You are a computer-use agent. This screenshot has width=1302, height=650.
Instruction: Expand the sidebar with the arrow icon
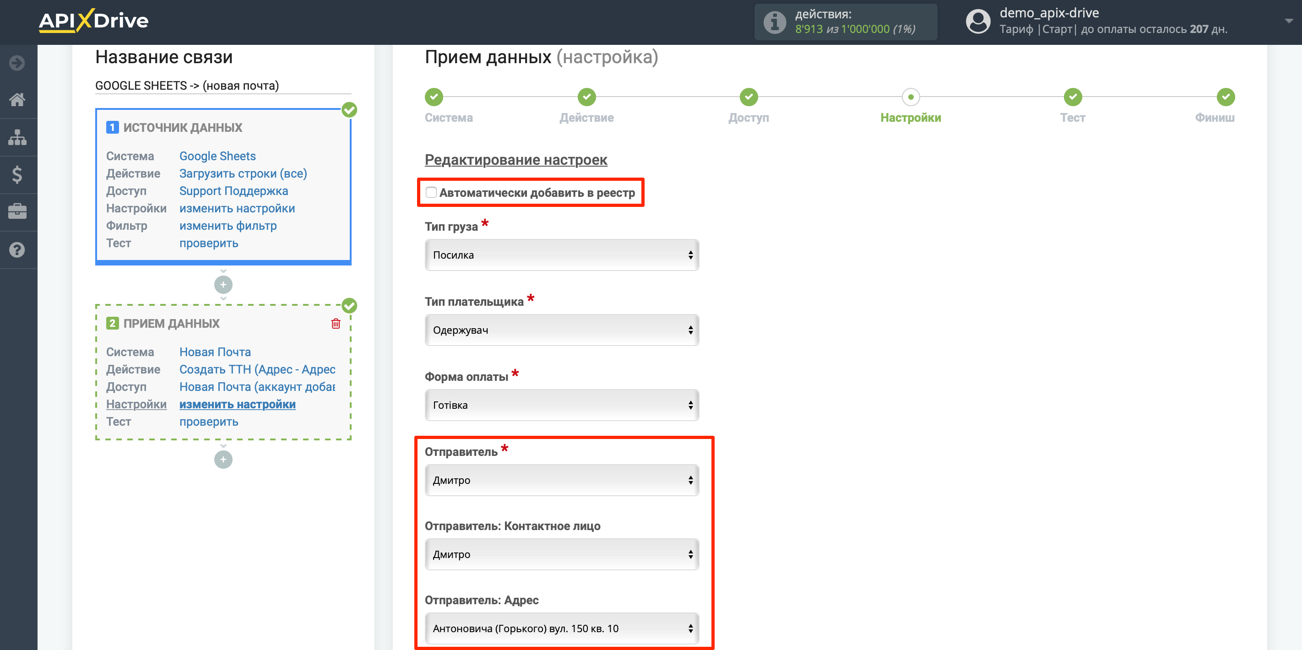tap(17, 63)
